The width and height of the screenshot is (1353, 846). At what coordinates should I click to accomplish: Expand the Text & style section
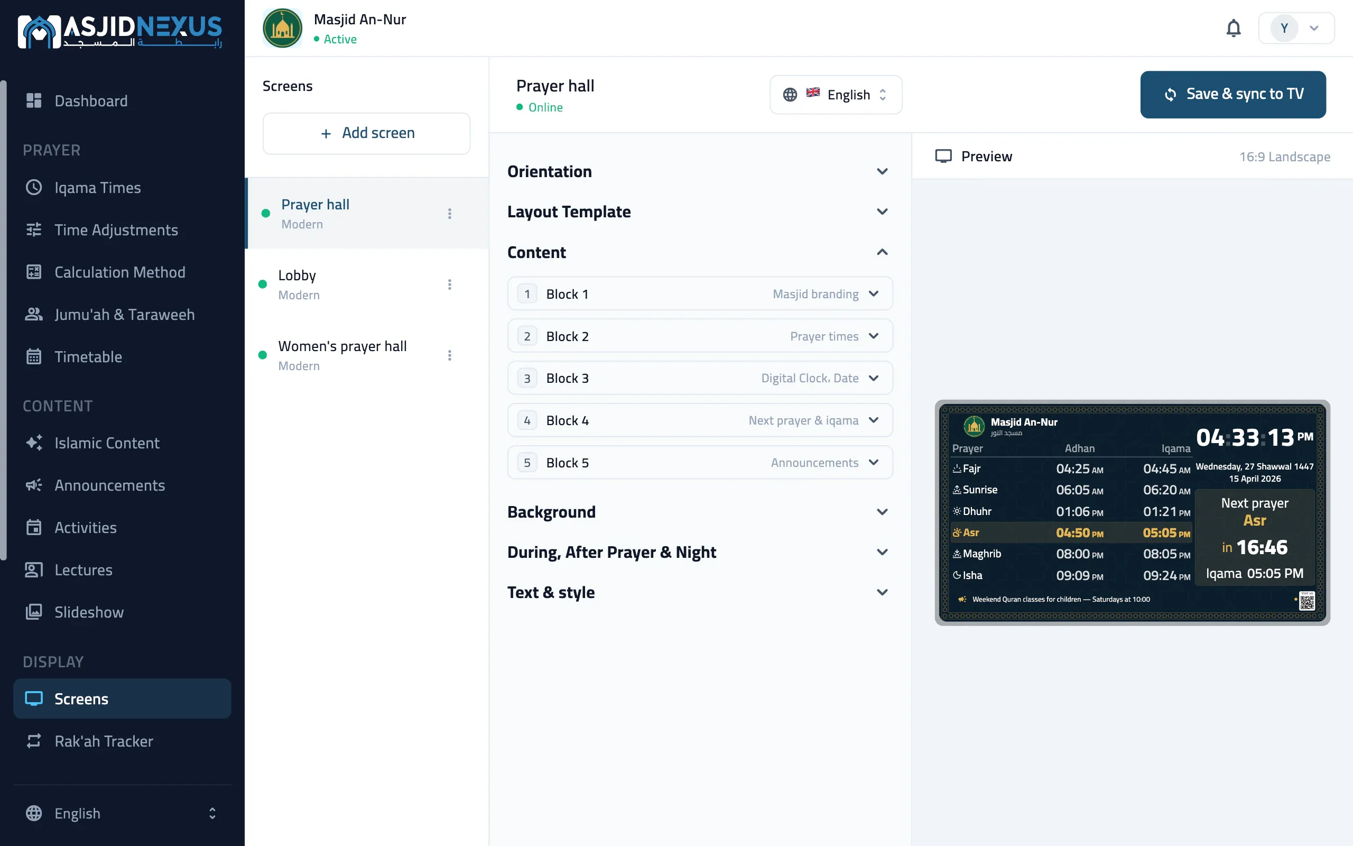click(699, 593)
